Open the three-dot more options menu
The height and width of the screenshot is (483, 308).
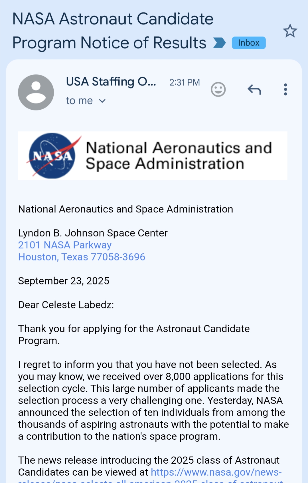285,89
